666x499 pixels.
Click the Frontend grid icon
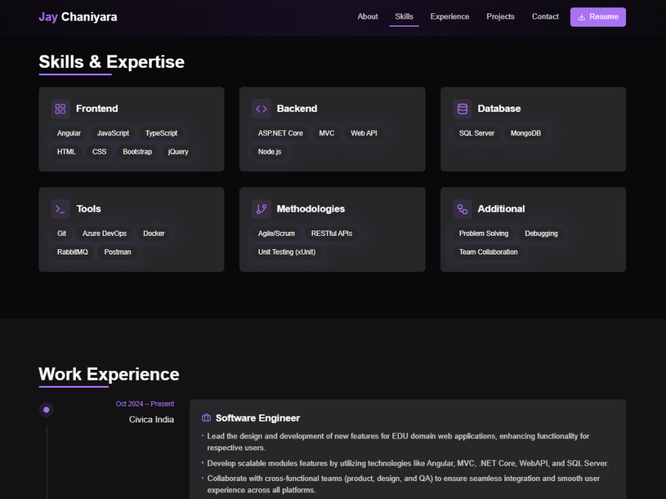pos(61,109)
